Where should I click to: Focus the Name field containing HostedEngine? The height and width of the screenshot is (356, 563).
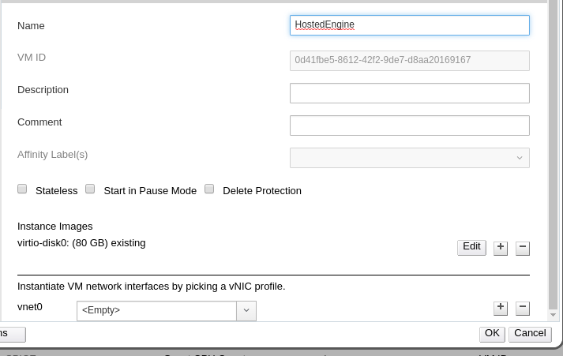point(409,25)
